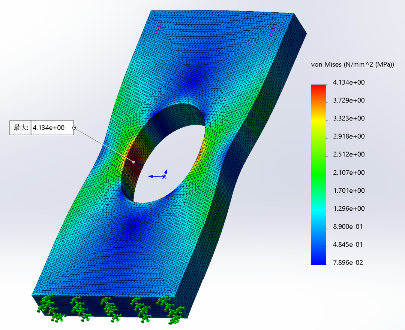Click legend value 4.134e+00
Viewport: 405px width, 330px height.
[x=349, y=82]
